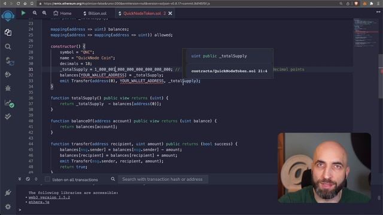Image resolution: width=383 pixels, height=215 pixels.
Task: Run script with green play button
Action: 23,13
